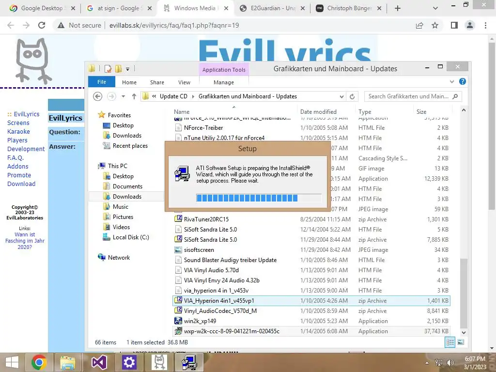Screen dimensions: 496x372
Task: Click the ATI Setup installer taskbar icon
Action: pyautogui.click(x=189, y=362)
